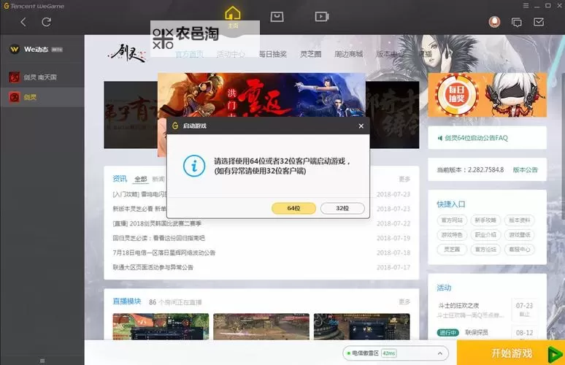565x365 pixels.
Task: Open 游戏特色 quick entry
Action: pyautogui.click(x=452, y=235)
